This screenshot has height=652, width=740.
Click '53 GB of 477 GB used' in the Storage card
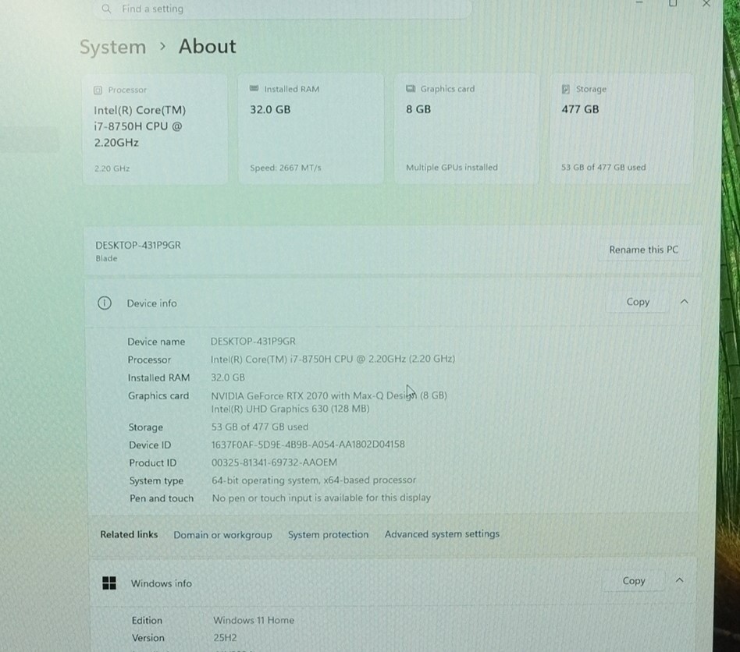[603, 168]
